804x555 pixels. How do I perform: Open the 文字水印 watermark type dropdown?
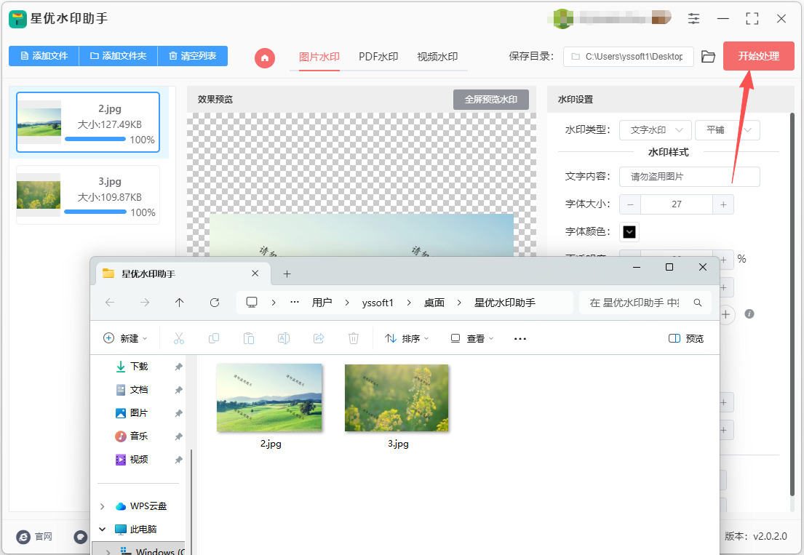656,130
